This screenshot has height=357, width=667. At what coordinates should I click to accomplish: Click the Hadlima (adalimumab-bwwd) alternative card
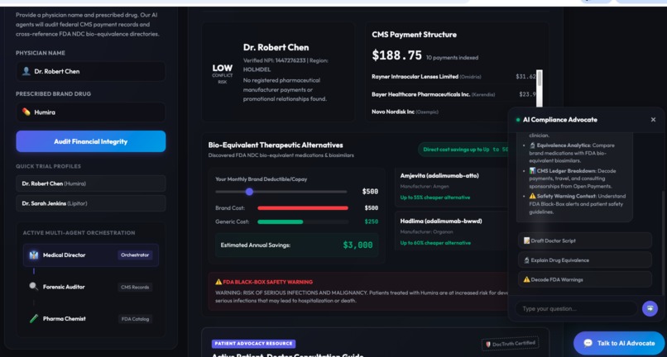tap(452, 231)
